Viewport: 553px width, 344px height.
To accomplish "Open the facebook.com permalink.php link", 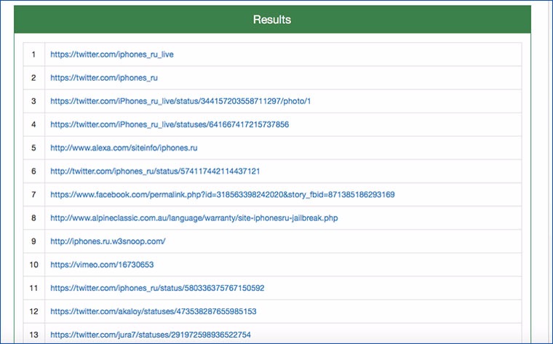I will 223,195.
